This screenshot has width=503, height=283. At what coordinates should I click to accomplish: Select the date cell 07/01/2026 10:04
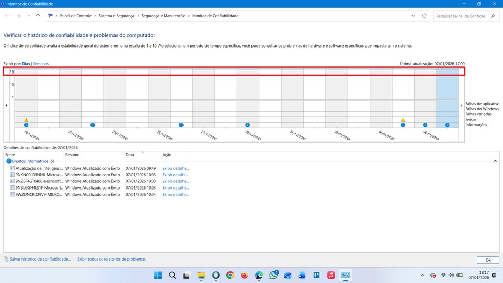click(141, 194)
